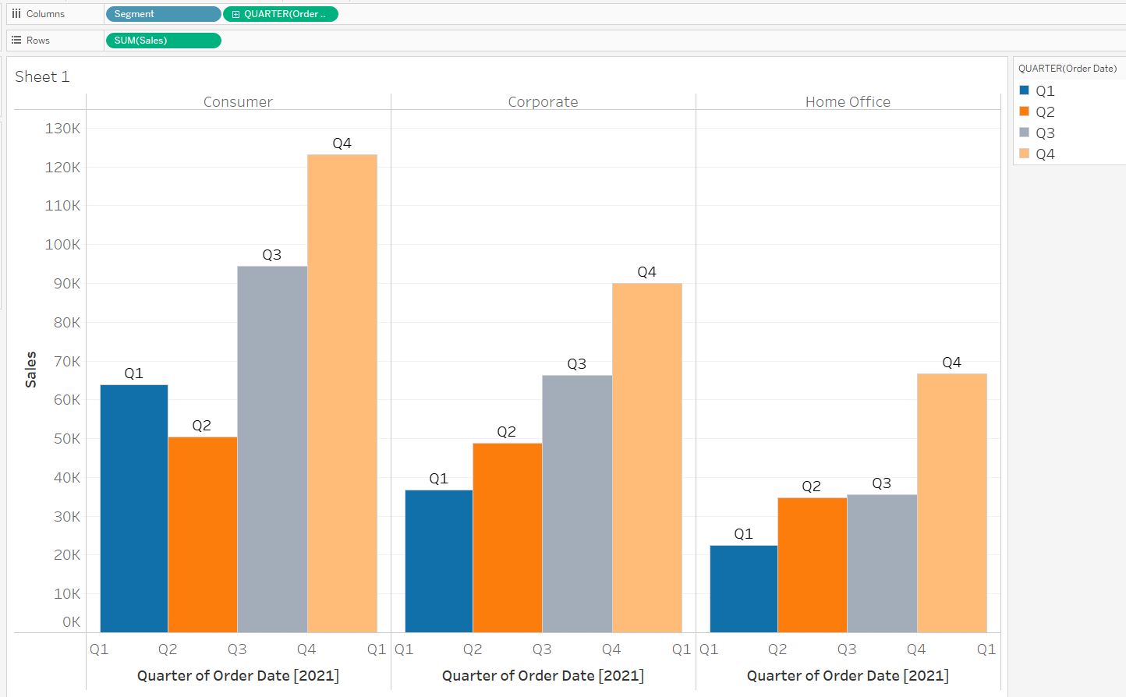Select the Home Office column header
The image size is (1126, 697).
848,101
